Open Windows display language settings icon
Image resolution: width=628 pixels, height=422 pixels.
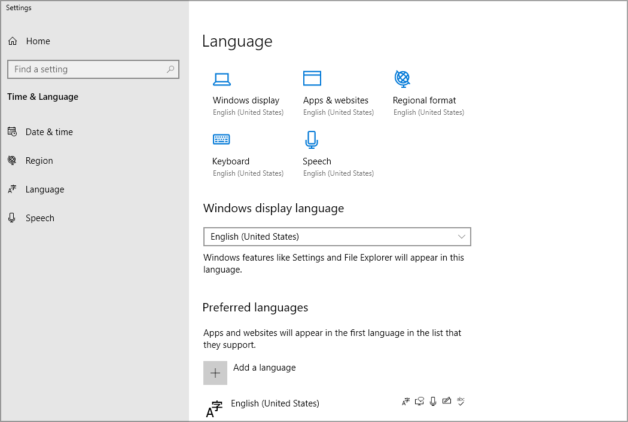(x=222, y=78)
